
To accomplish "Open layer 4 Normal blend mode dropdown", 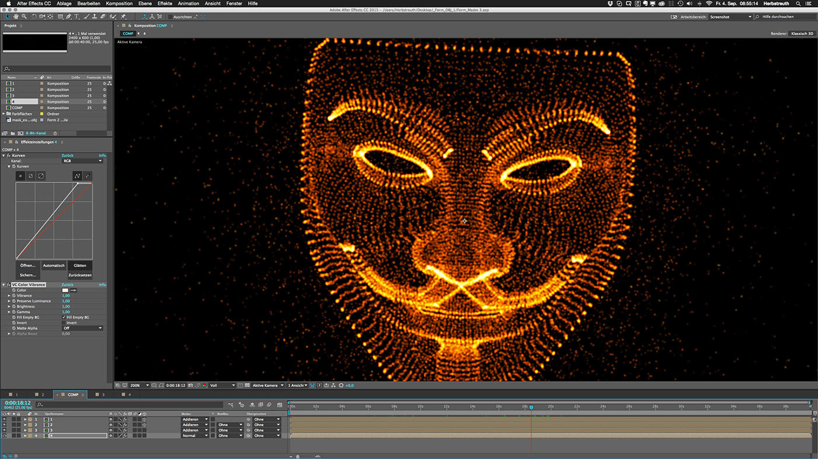I will click(195, 436).
